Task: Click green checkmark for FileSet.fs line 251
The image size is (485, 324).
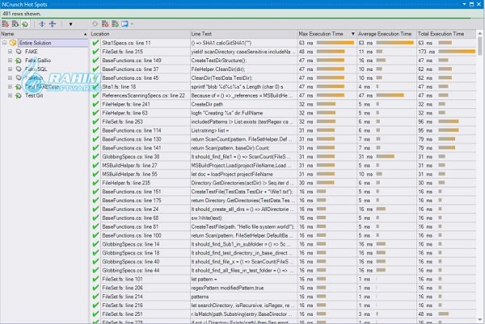Action: click(95, 314)
